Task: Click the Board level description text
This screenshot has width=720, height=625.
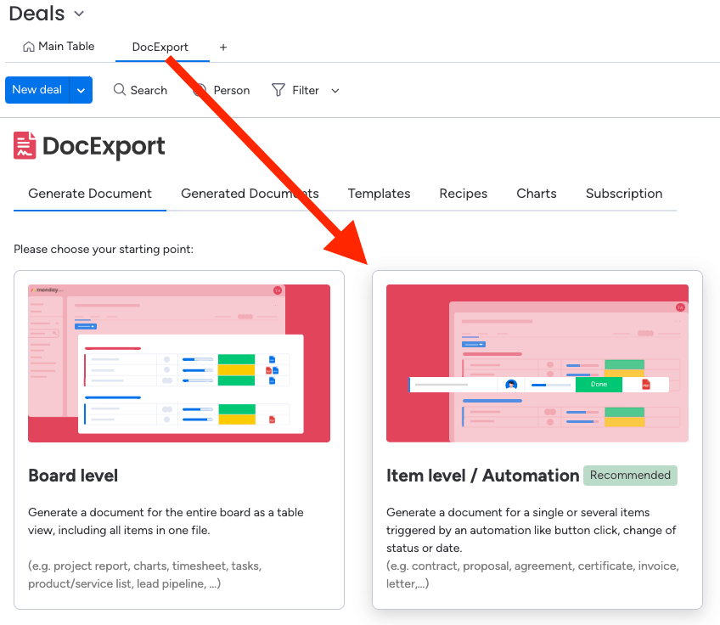Action: [166, 521]
